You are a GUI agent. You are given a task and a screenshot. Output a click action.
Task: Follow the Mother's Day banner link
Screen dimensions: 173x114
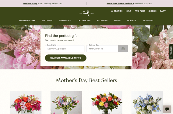[30, 3]
